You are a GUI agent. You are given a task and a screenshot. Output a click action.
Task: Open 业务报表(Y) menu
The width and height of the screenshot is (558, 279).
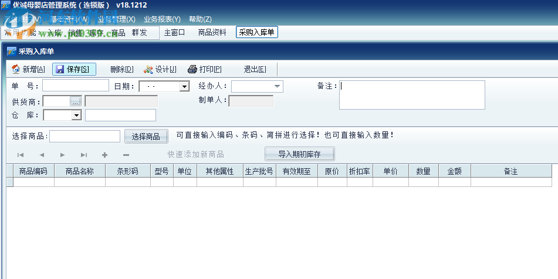click(x=162, y=19)
